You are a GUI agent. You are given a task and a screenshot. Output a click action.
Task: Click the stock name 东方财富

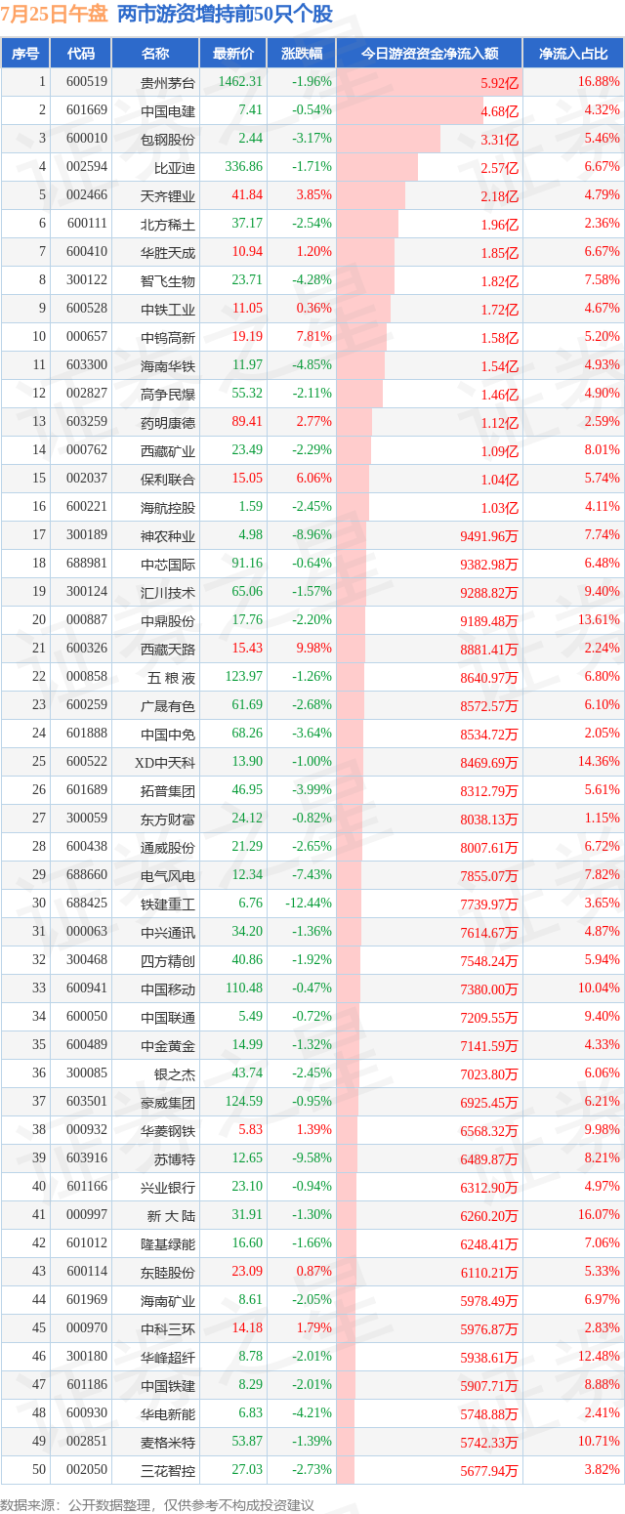pyautogui.click(x=168, y=819)
